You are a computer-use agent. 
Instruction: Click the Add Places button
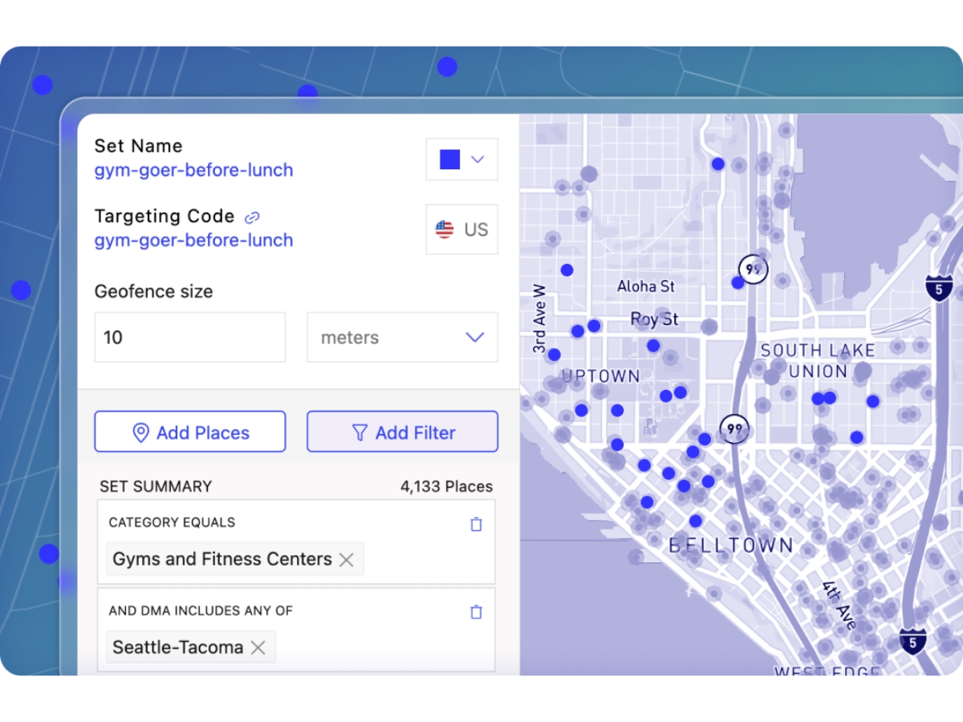[x=190, y=432]
